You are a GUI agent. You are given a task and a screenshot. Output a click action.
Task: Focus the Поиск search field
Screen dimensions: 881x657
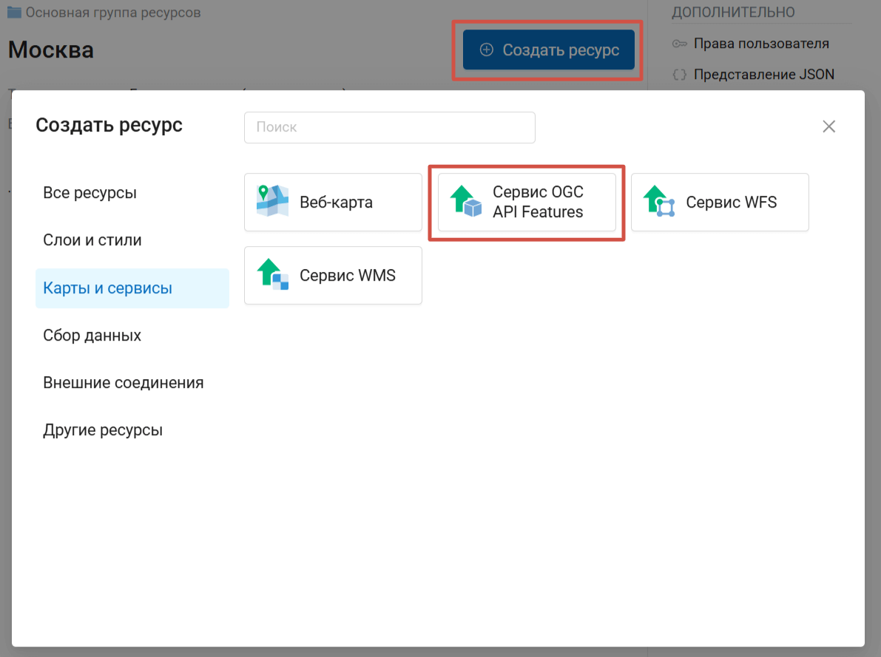(x=389, y=127)
